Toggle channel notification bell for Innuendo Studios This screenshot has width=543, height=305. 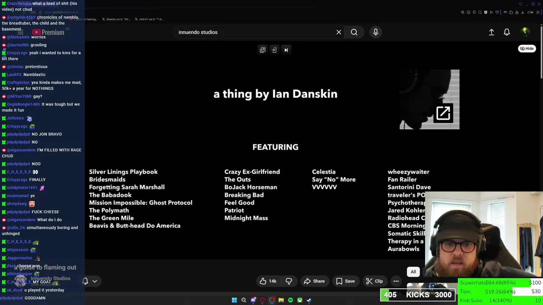click(85, 281)
